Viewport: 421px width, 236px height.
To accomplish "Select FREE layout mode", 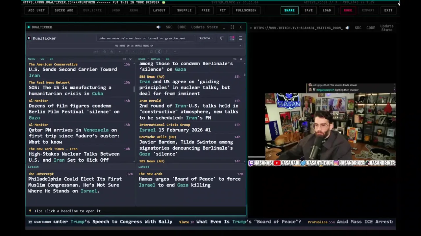I will pyautogui.click(x=206, y=10).
